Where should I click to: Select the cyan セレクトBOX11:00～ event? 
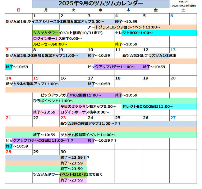tap(134, 33)
